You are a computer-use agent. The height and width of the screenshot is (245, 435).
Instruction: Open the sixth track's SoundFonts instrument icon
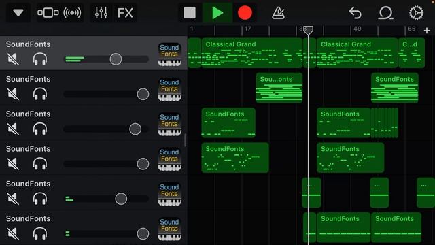pos(169,229)
